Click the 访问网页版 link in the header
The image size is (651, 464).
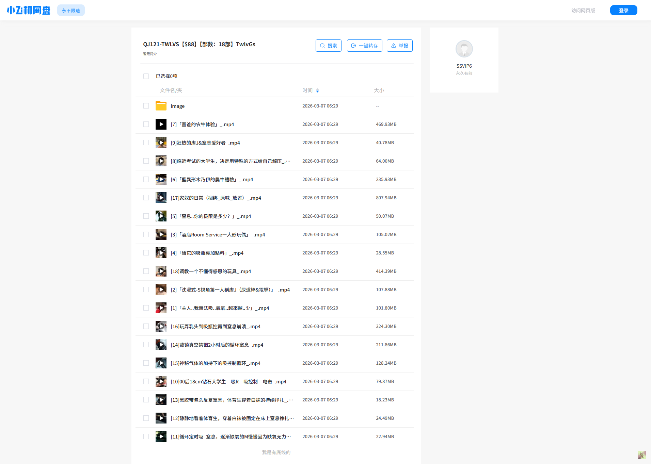[x=583, y=11]
